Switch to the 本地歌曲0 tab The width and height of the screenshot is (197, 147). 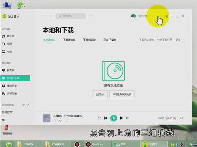click(x=49, y=40)
